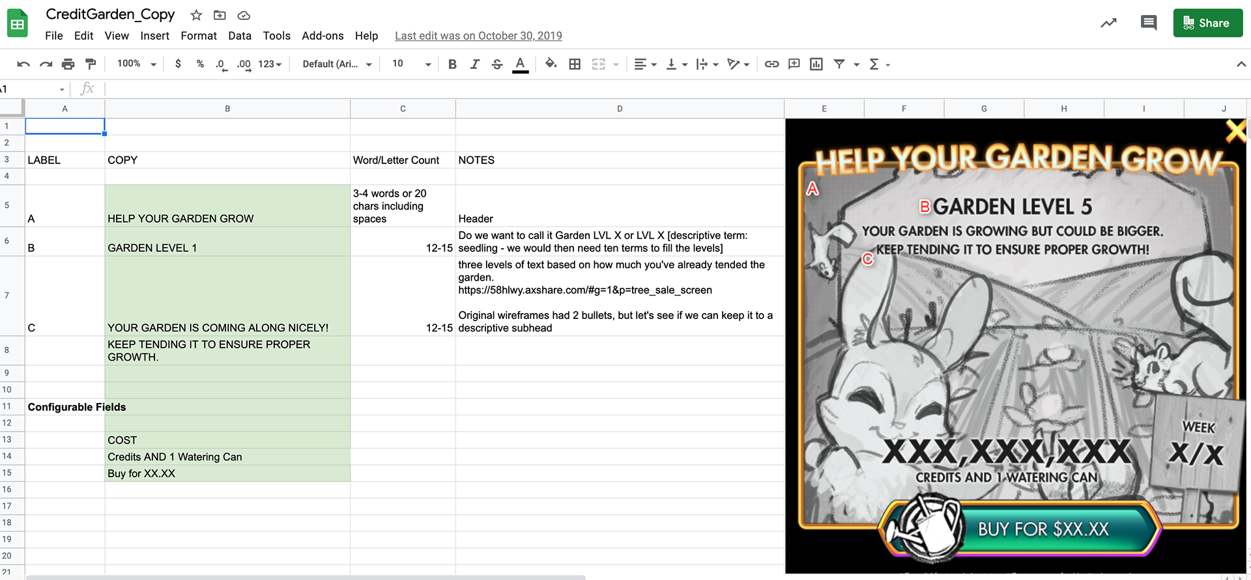Image resolution: width=1251 pixels, height=580 pixels.
Task: Insert a comment
Action: [794, 64]
